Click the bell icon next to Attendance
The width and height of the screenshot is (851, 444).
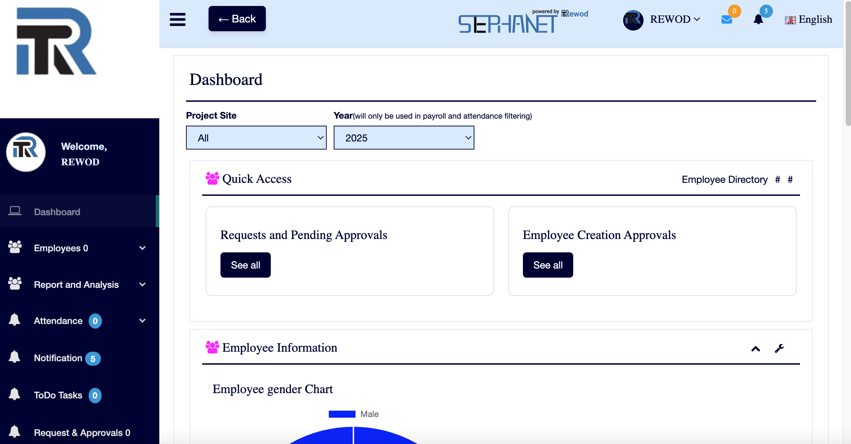[14, 320]
